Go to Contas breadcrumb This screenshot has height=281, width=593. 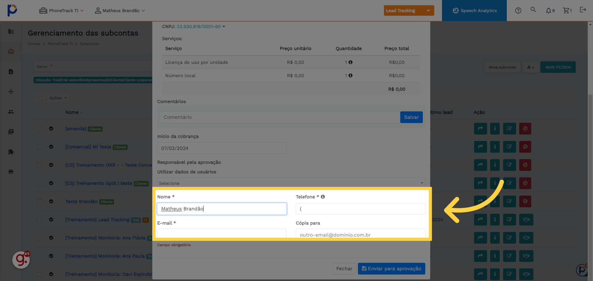34,44
